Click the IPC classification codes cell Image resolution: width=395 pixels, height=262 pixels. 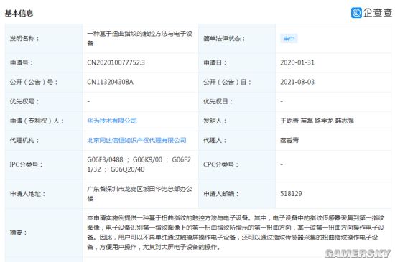139,164
